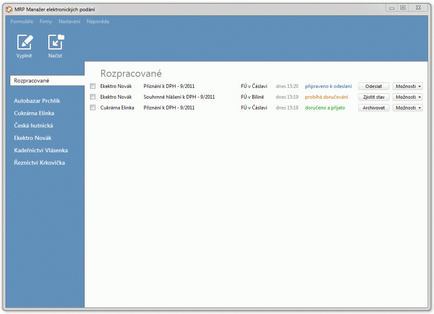Viewport: 434px width, 314px height.
Task: Click Souhrnné hlášení k DPH - 9/2011
Action: coord(179,97)
